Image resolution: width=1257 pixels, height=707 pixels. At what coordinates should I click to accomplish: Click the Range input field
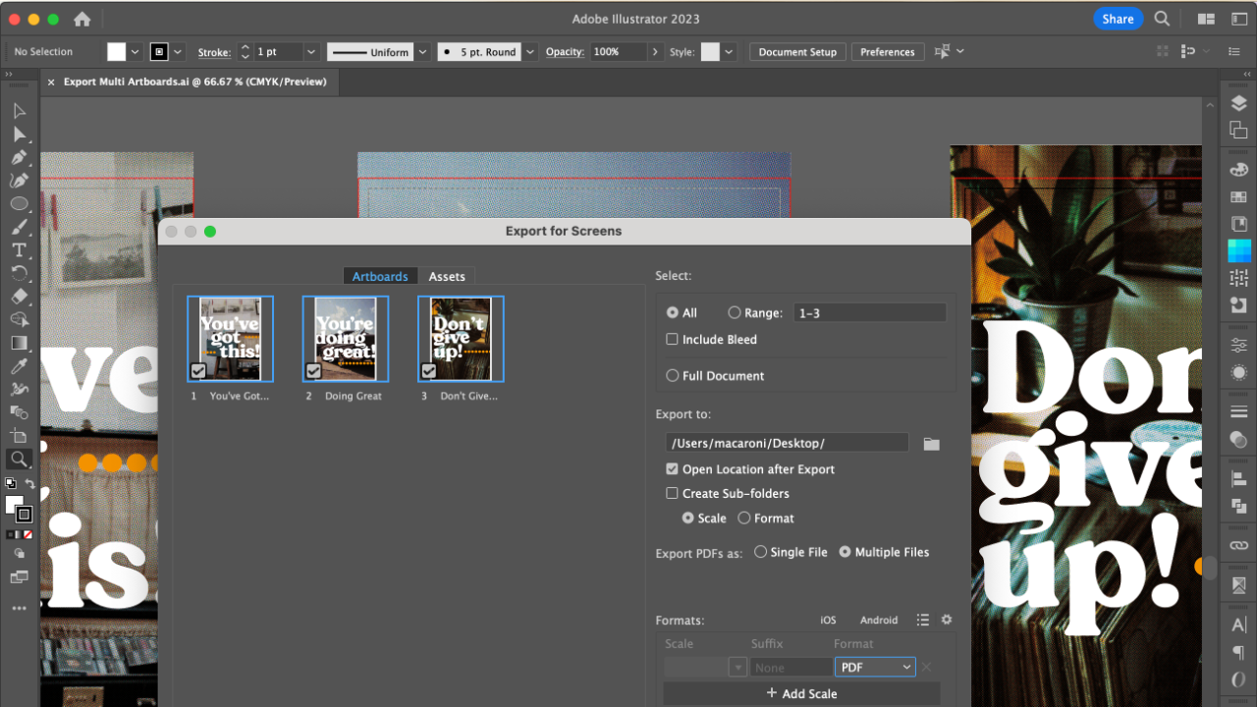click(x=869, y=313)
